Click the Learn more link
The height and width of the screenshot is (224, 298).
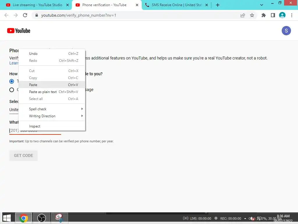tap(14, 63)
